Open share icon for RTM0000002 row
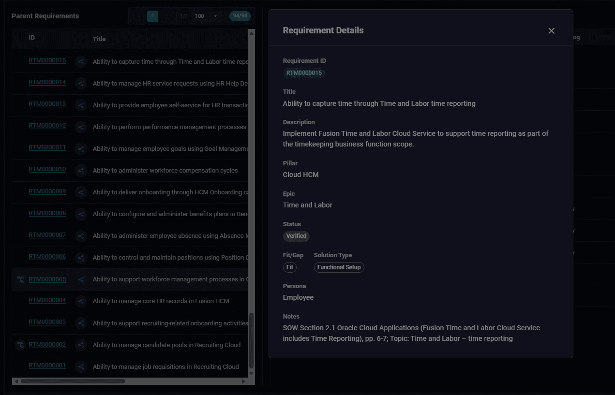The height and width of the screenshot is (395, 615). click(81, 345)
